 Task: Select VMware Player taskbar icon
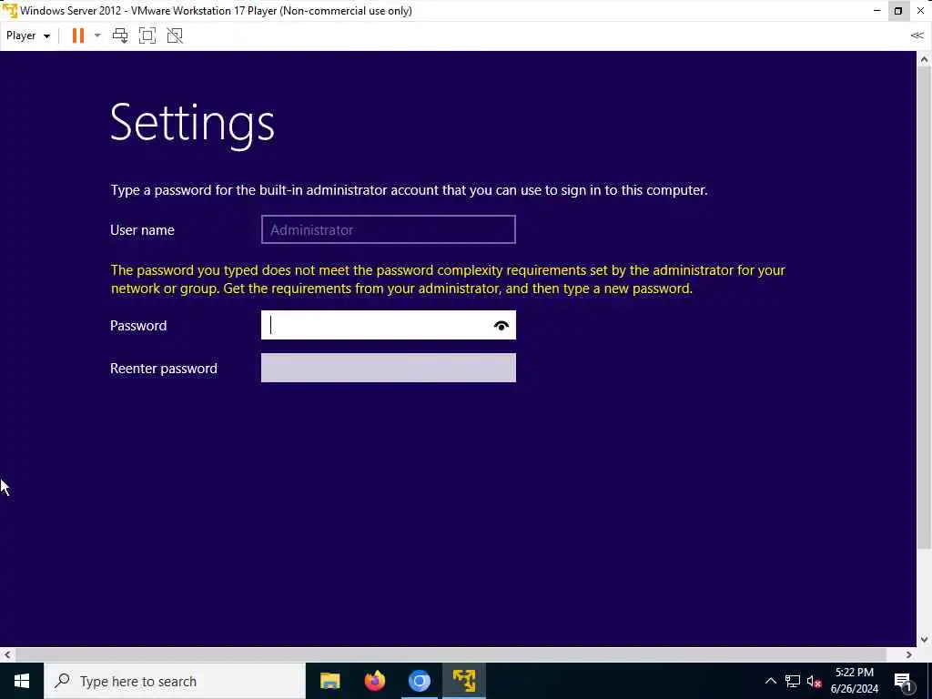[464, 681]
